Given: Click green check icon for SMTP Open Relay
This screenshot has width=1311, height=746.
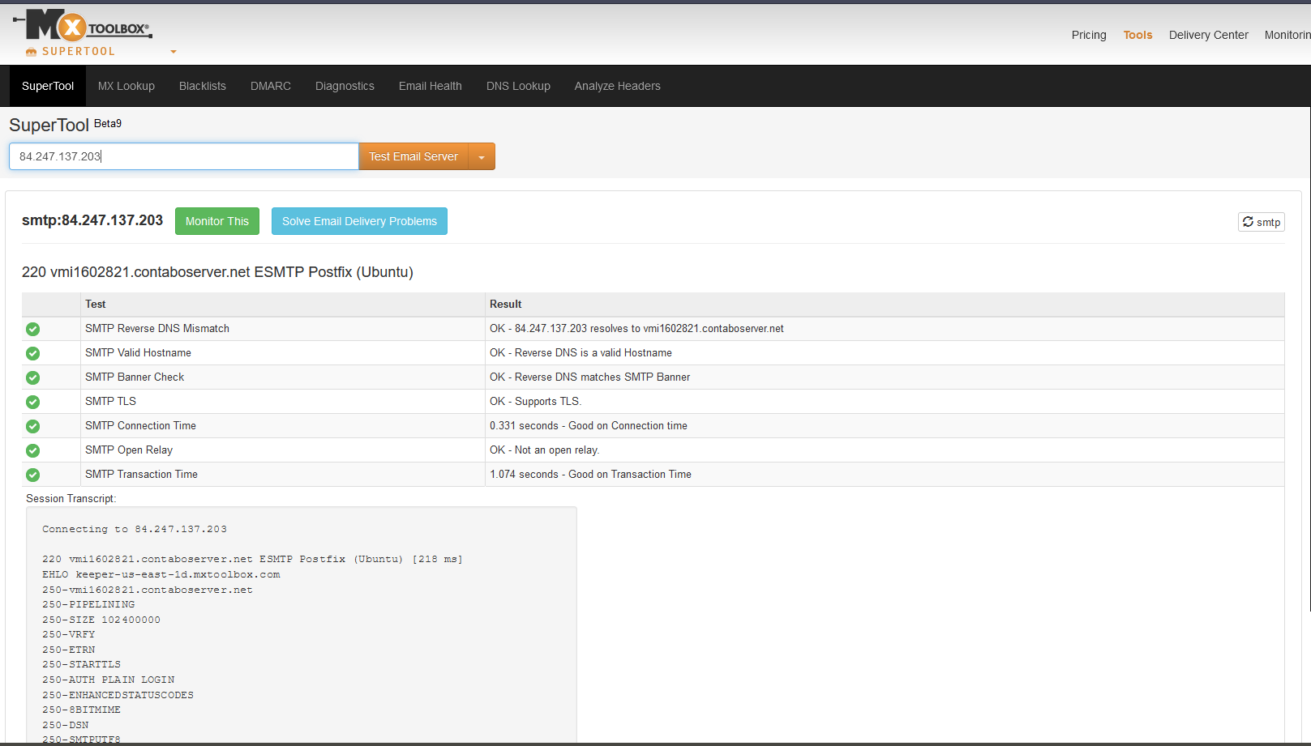Looking at the screenshot, I should point(32,450).
